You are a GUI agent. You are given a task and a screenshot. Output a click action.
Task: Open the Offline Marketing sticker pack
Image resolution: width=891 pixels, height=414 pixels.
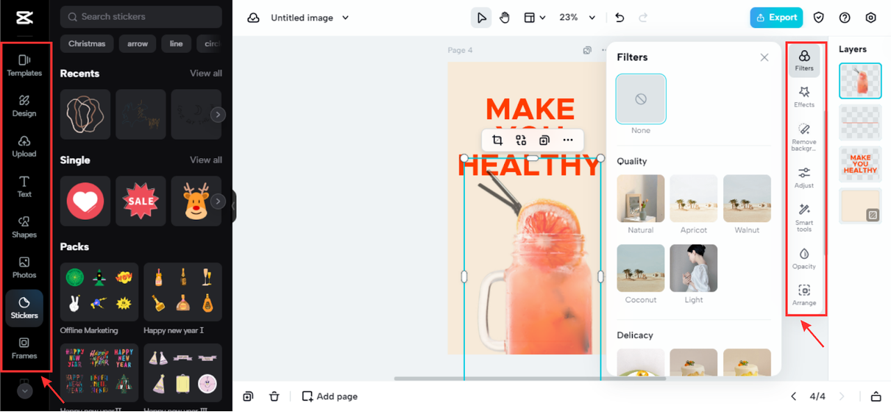(x=100, y=292)
